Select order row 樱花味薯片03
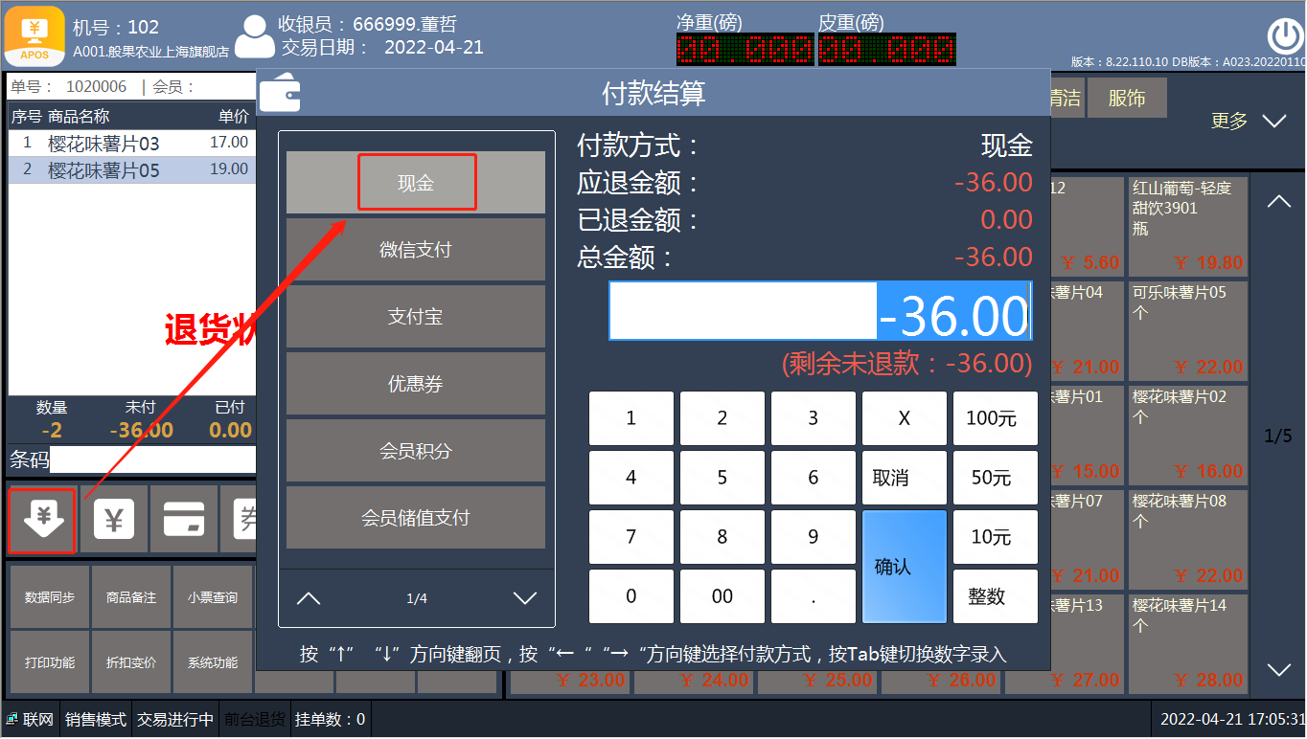This screenshot has width=1307, height=739. click(x=132, y=144)
